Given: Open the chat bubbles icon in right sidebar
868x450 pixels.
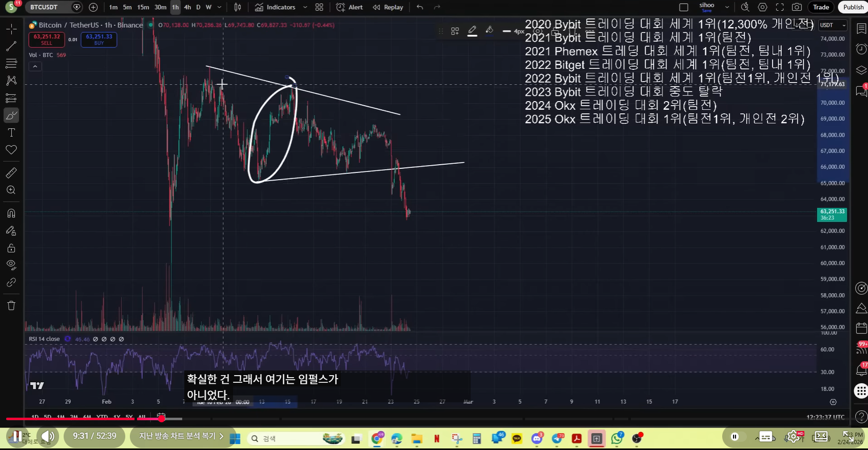Looking at the screenshot, I should click(861, 91).
